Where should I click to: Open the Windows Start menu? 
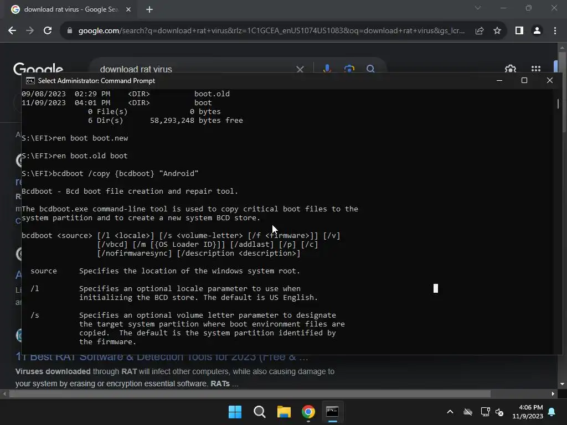(235, 412)
